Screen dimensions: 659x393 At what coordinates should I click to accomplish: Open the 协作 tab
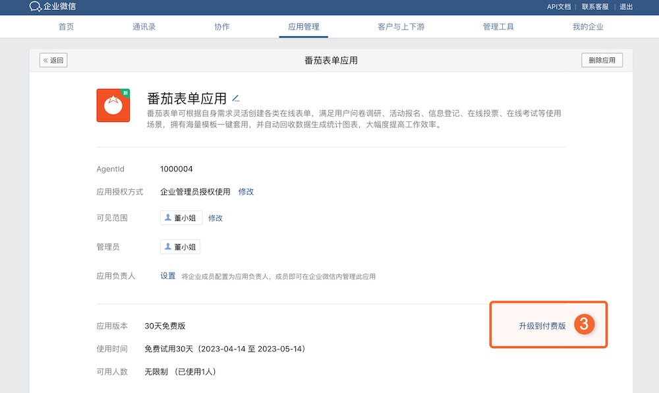(x=222, y=27)
